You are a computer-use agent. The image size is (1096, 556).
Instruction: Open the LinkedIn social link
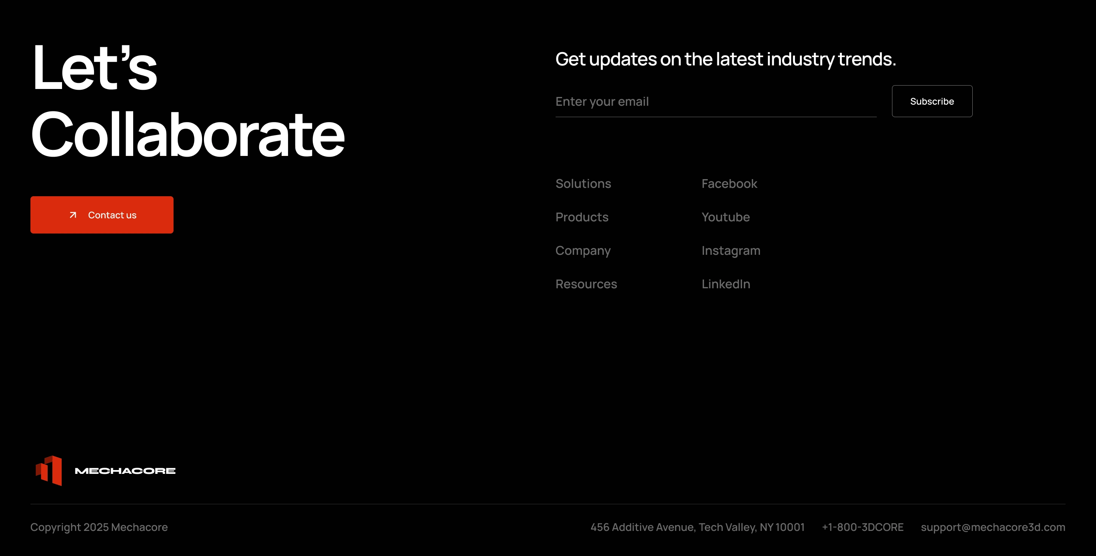[725, 284]
